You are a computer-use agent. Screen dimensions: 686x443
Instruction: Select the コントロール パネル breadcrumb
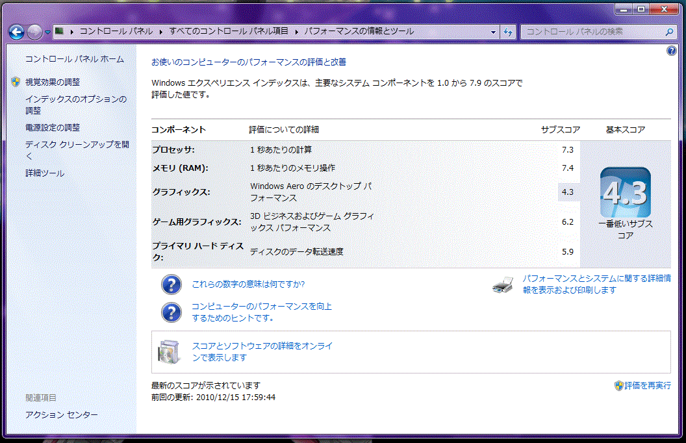coord(116,31)
